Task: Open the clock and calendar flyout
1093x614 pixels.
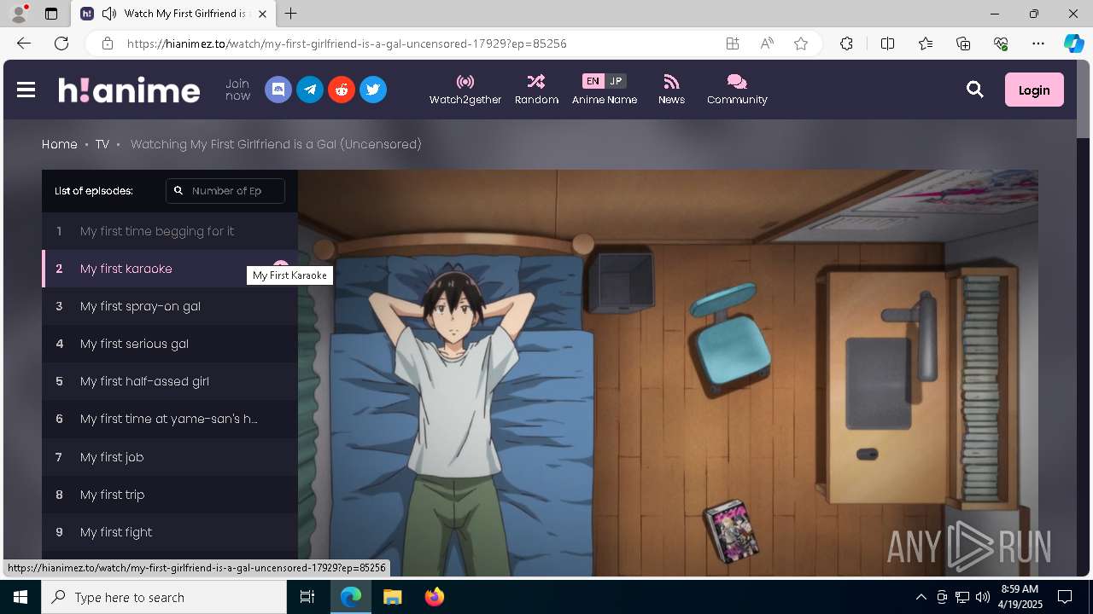Action: [x=1019, y=597]
